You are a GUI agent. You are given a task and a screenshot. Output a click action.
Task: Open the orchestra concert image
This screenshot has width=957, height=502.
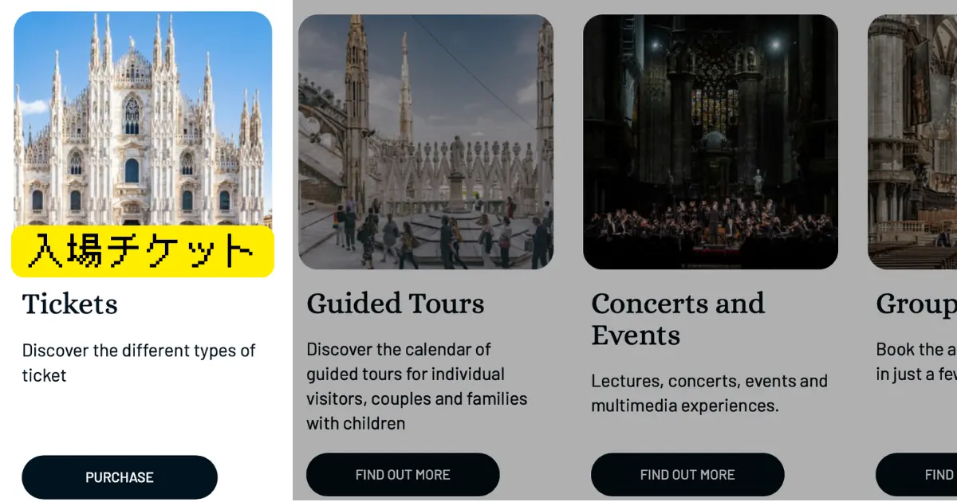tap(711, 142)
